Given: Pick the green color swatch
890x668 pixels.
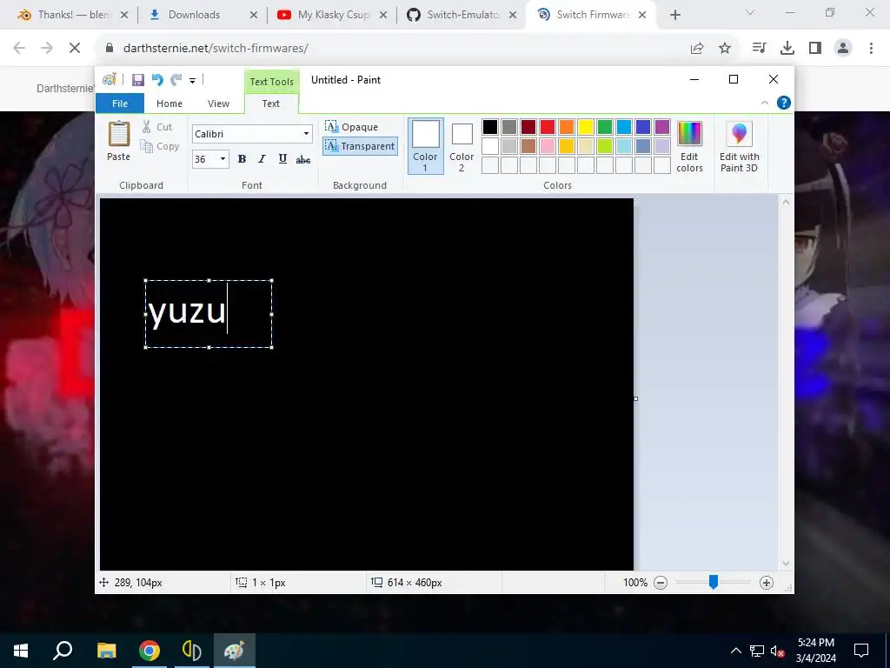Looking at the screenshot, I should pos(605,127).
